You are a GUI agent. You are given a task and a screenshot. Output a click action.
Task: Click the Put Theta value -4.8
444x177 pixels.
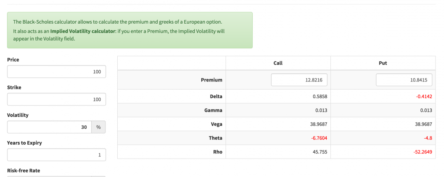[x=428, y=138]
